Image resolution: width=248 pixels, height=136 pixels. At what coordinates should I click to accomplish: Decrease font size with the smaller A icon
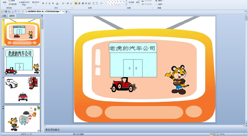[71, 3]
